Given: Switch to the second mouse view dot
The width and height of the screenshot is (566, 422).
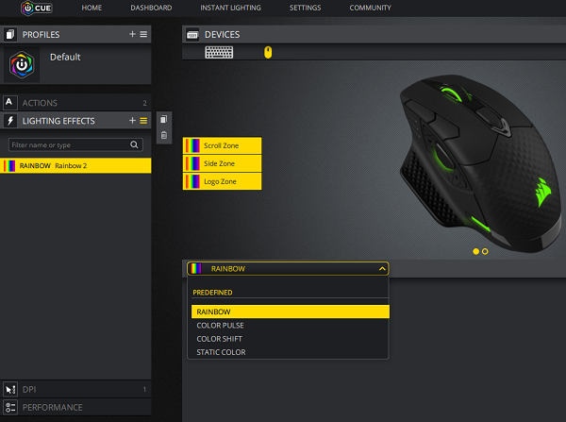Looking at the screenshot, I should [x=485, y=251].
